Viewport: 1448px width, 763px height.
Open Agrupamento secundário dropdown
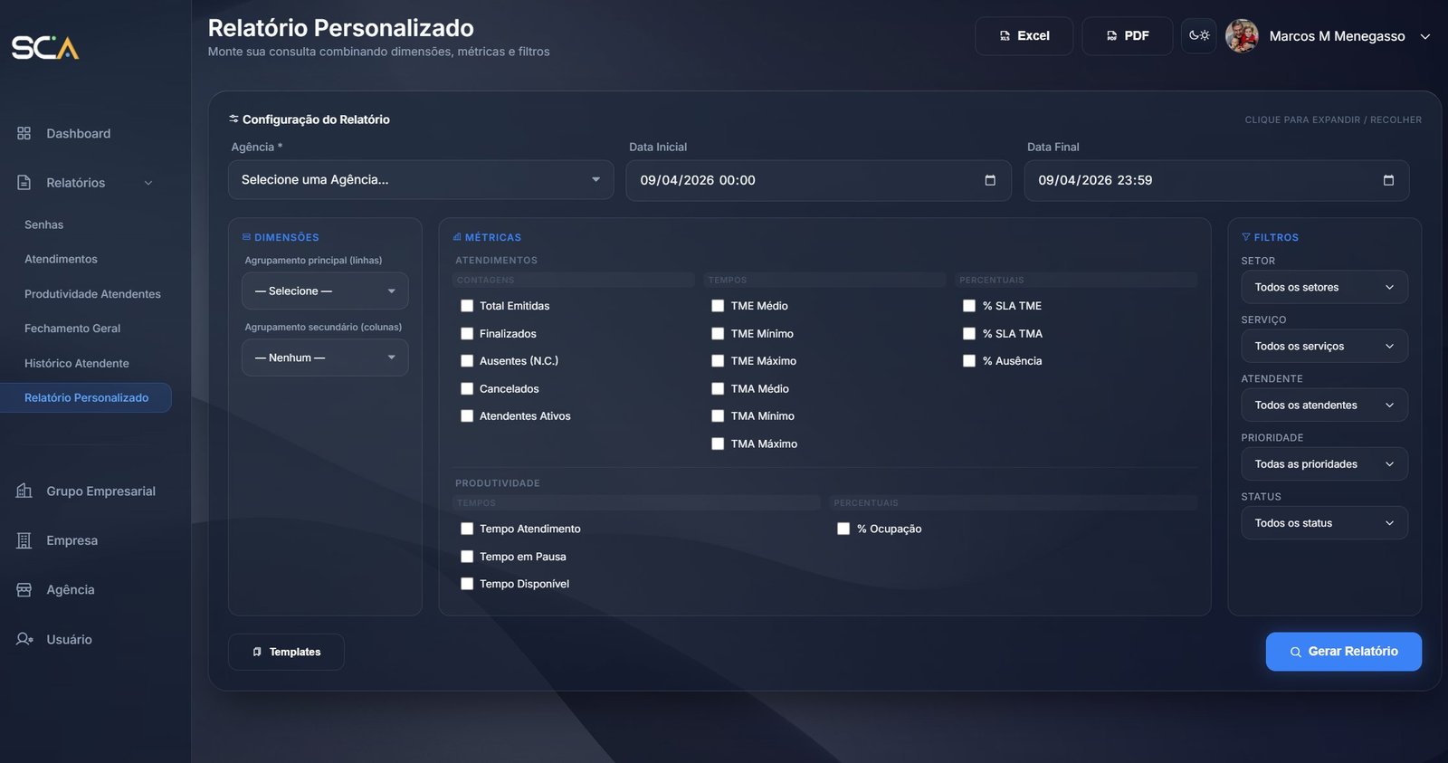pyautogui.click(x=325, y=358)
